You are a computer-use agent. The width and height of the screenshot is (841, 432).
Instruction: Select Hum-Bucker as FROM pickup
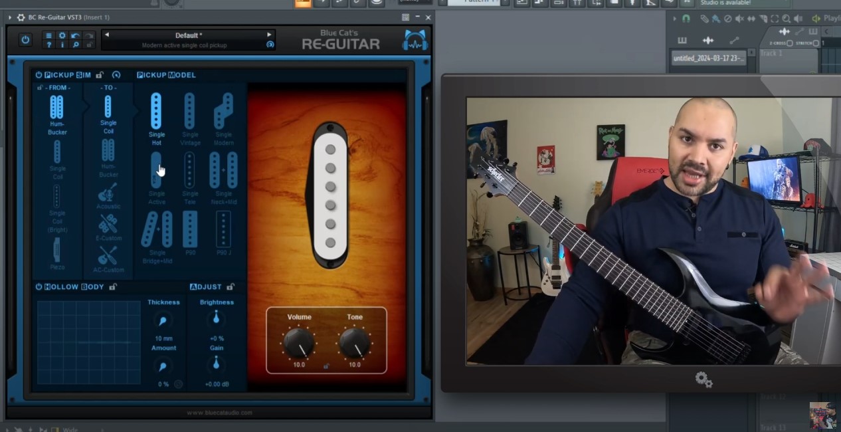coord(57,114)
